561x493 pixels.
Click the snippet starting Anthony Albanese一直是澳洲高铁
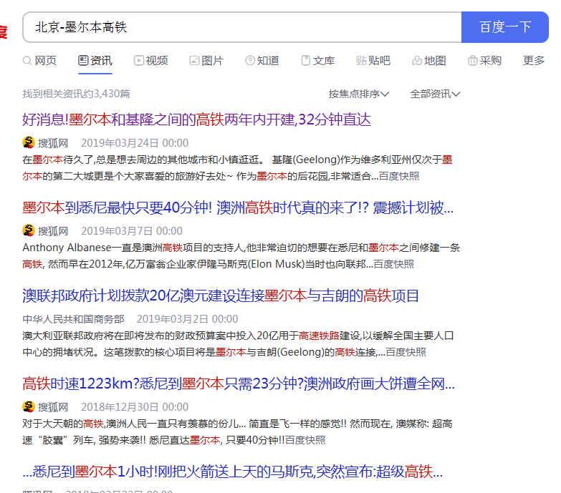point(241,255)
